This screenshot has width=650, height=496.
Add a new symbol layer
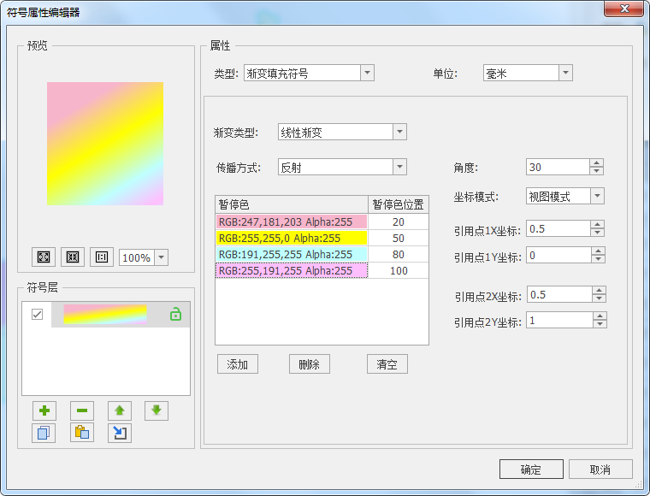pos(44,410)
